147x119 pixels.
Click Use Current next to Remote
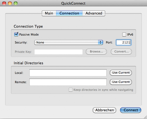click(x=121, y=82)
